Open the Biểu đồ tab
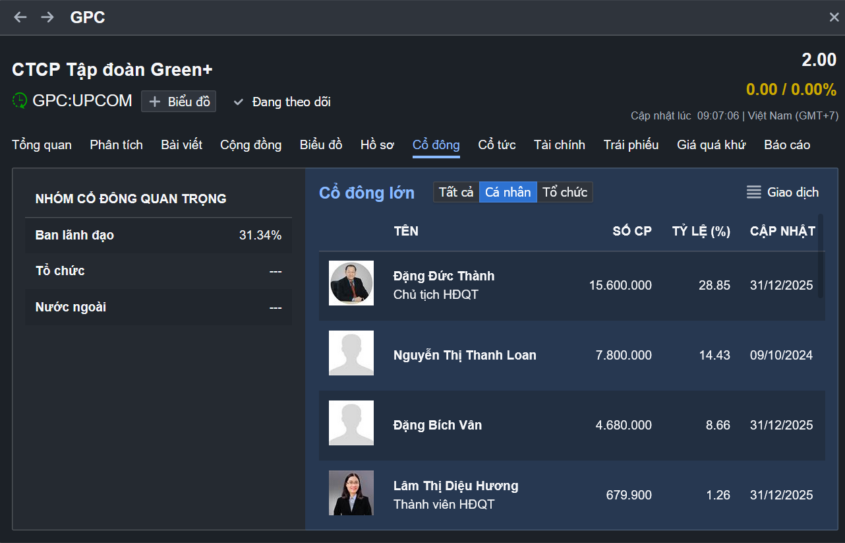The width and height of the screenshot is (845, 543). (x=321, y=144)
